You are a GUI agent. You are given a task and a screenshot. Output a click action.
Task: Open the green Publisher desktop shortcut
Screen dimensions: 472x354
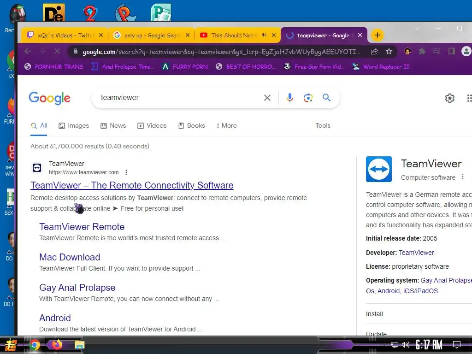161,12
